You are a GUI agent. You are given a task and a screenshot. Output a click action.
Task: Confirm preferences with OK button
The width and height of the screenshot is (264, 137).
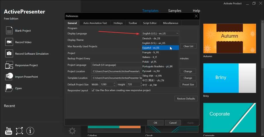click(x=156, y=123)
